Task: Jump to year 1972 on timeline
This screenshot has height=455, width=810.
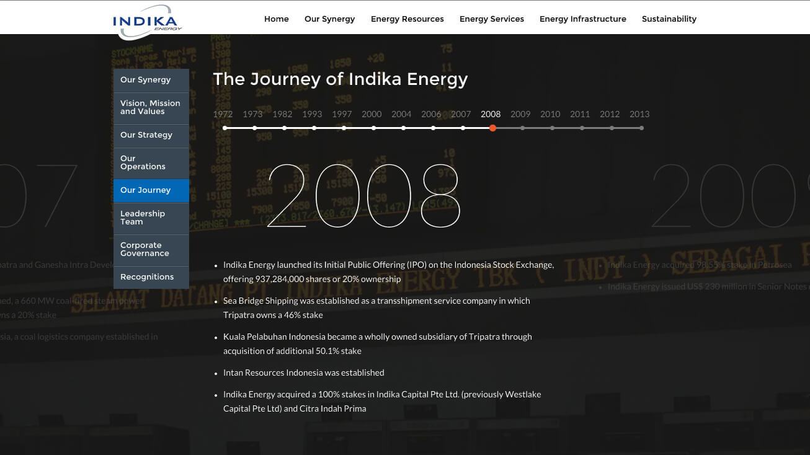Action: pyautogui.click(x=223, y=114)
